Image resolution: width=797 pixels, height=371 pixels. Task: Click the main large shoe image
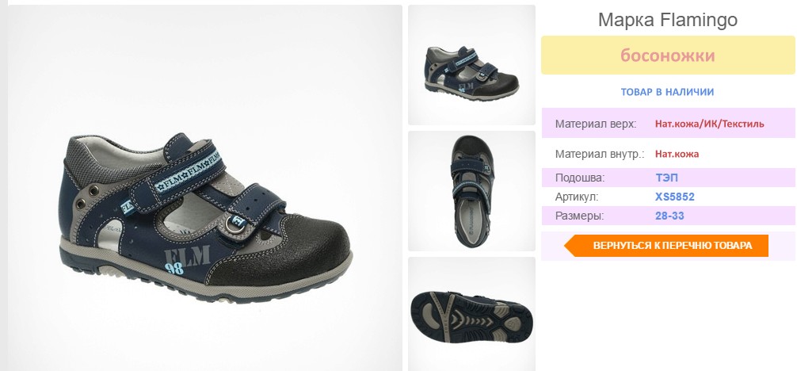[205, 189]
